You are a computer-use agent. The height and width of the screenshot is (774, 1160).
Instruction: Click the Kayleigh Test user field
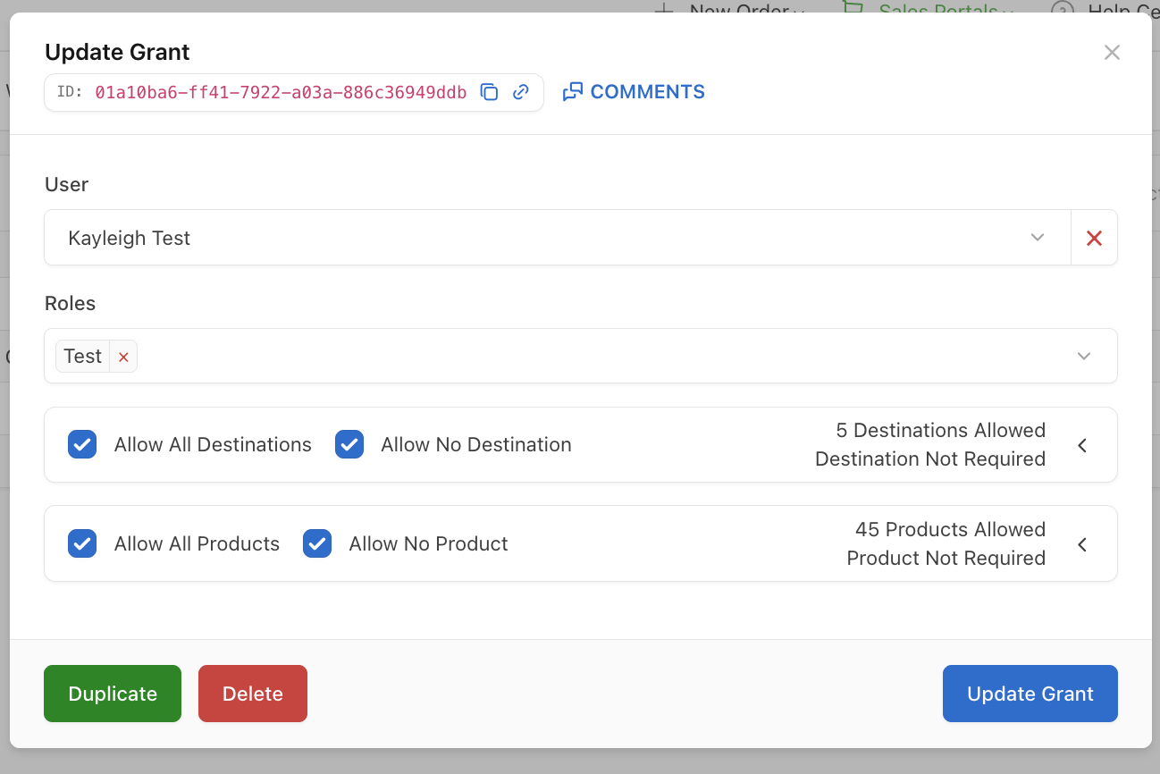(x=558, y=238)
